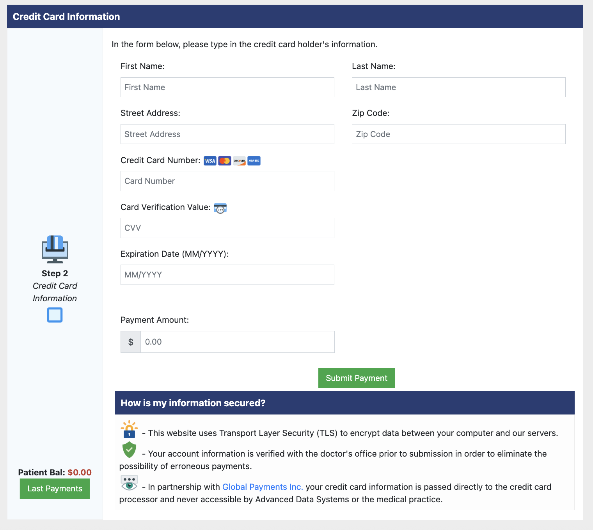Click the Expiration Date field
Image resolution: width=593 pixels, height=530 pixels.
tap(227, 274)
